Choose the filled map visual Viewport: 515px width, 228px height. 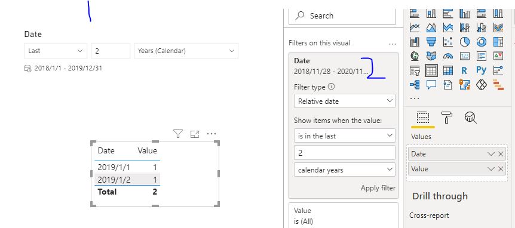431,56
